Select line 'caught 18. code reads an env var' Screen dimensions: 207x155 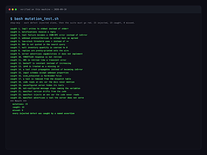point(42,82)
